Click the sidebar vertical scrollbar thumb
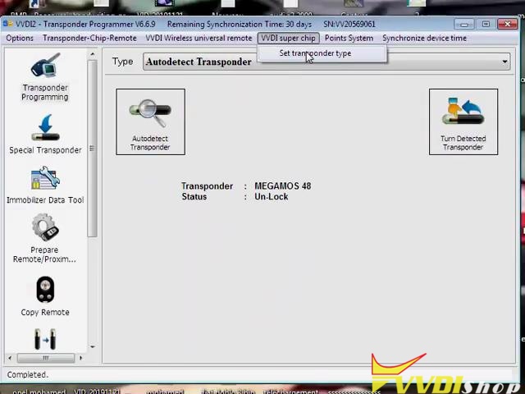This screenshot has width=525, height=394. [x=93, y=149]
